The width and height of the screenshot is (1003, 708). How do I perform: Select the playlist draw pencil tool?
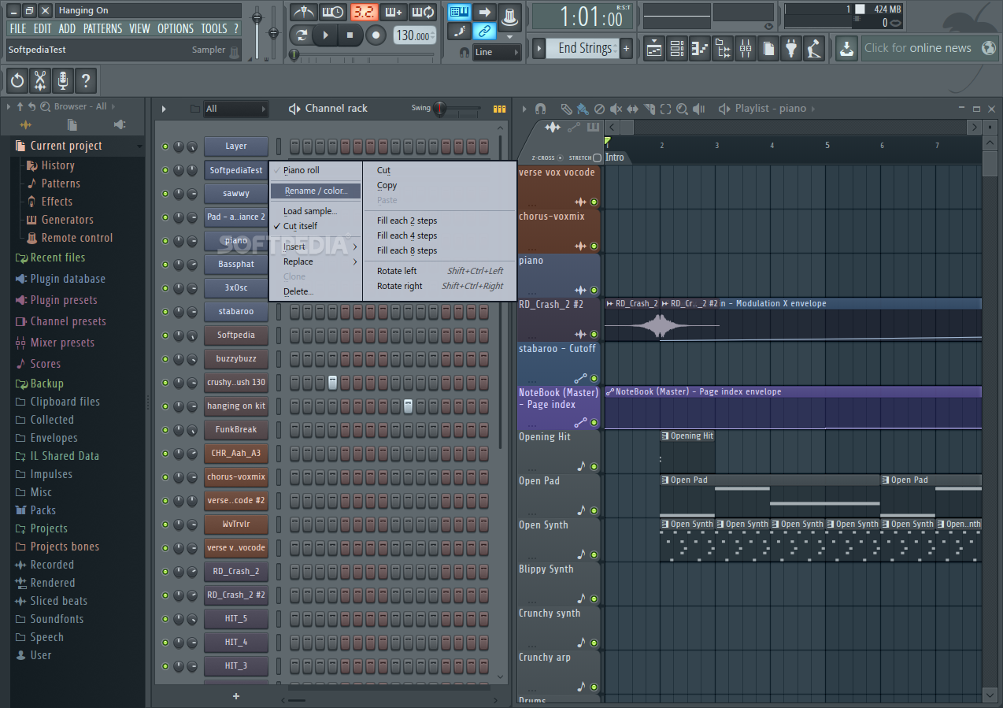pyautogui.click(x=567, y=109)
